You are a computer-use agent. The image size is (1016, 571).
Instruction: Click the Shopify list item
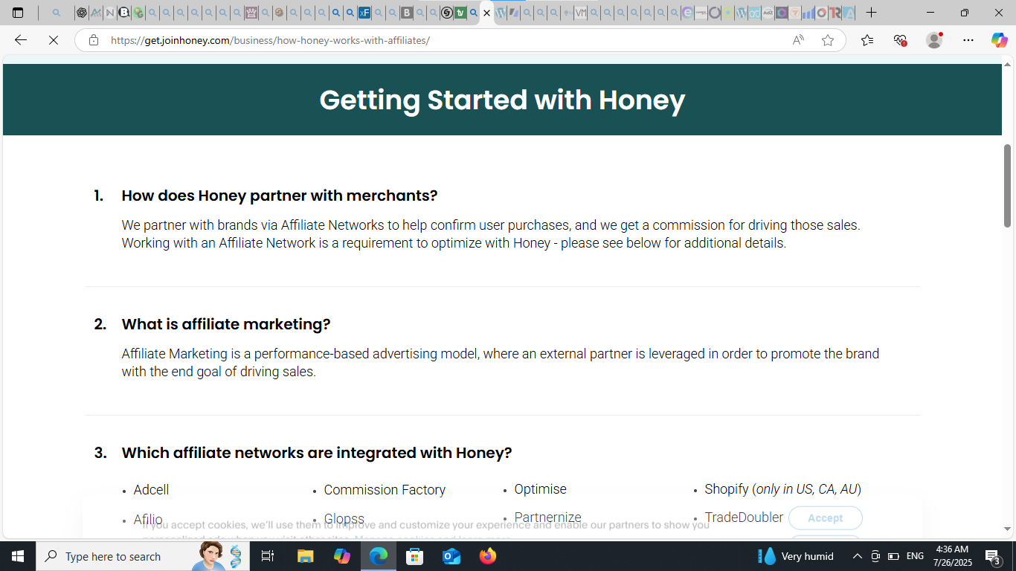point(782,489)
